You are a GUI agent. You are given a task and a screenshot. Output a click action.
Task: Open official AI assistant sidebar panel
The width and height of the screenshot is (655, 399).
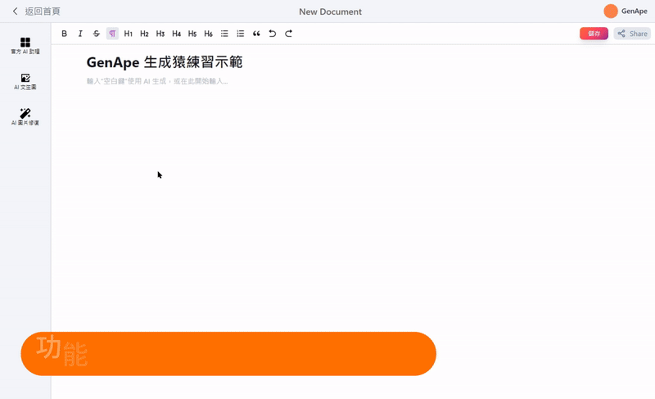[25, 46]
